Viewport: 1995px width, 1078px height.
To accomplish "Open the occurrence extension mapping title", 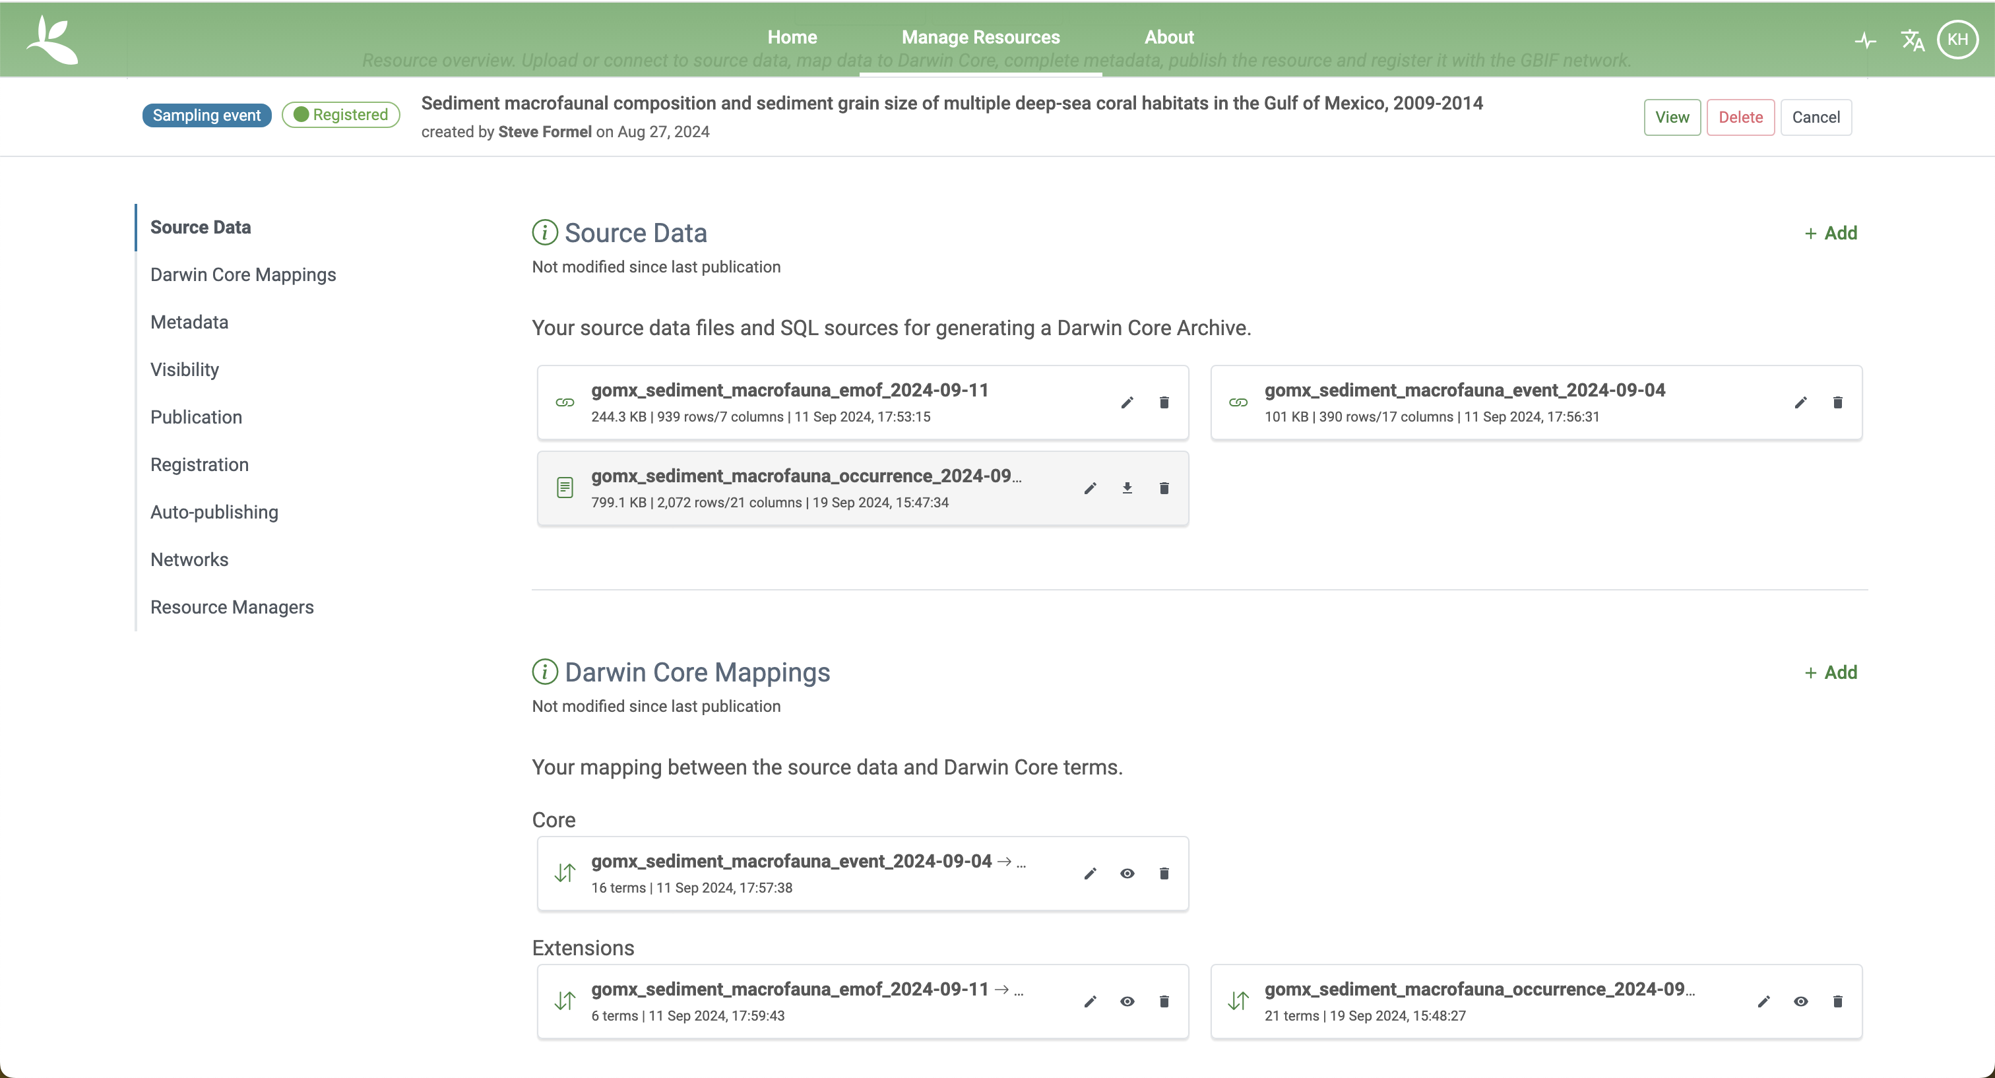I will point(1480,989).
